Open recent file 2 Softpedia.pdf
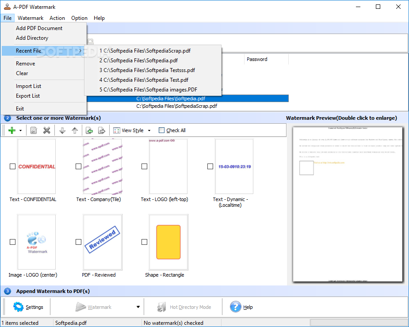The width and height of the screenshot is (409, 327). (x=153, y=61)
